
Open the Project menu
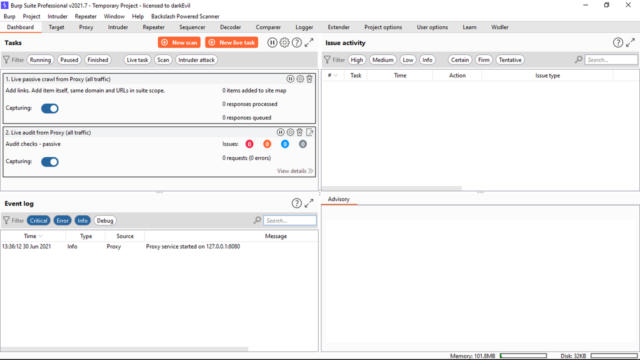point(32,16)
